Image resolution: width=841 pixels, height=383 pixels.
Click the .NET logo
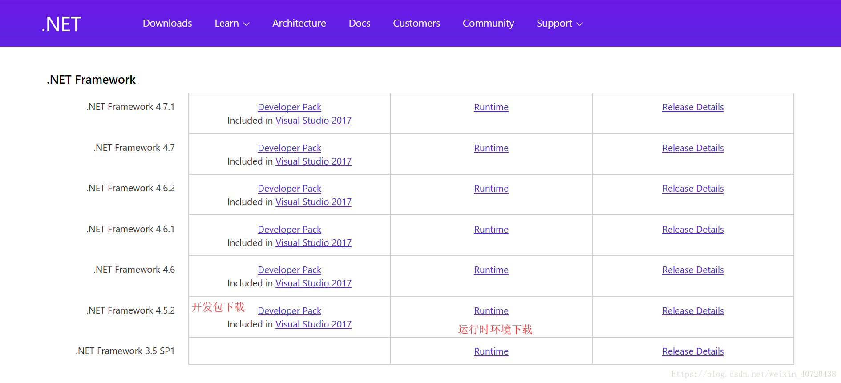[x=61, y=24]
